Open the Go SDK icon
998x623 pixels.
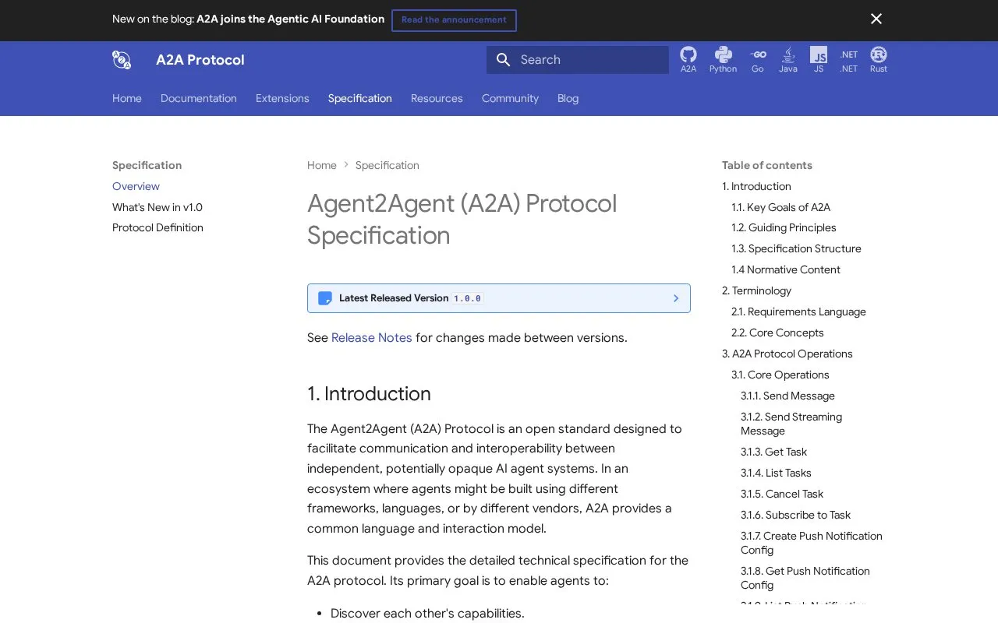pyautogui.click(x=757, y=59)
